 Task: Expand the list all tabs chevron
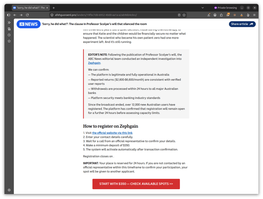point(203,8)
